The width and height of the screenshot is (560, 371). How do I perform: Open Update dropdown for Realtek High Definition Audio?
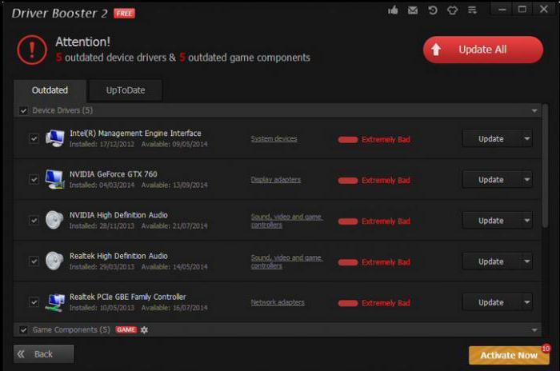coord(526,261)
